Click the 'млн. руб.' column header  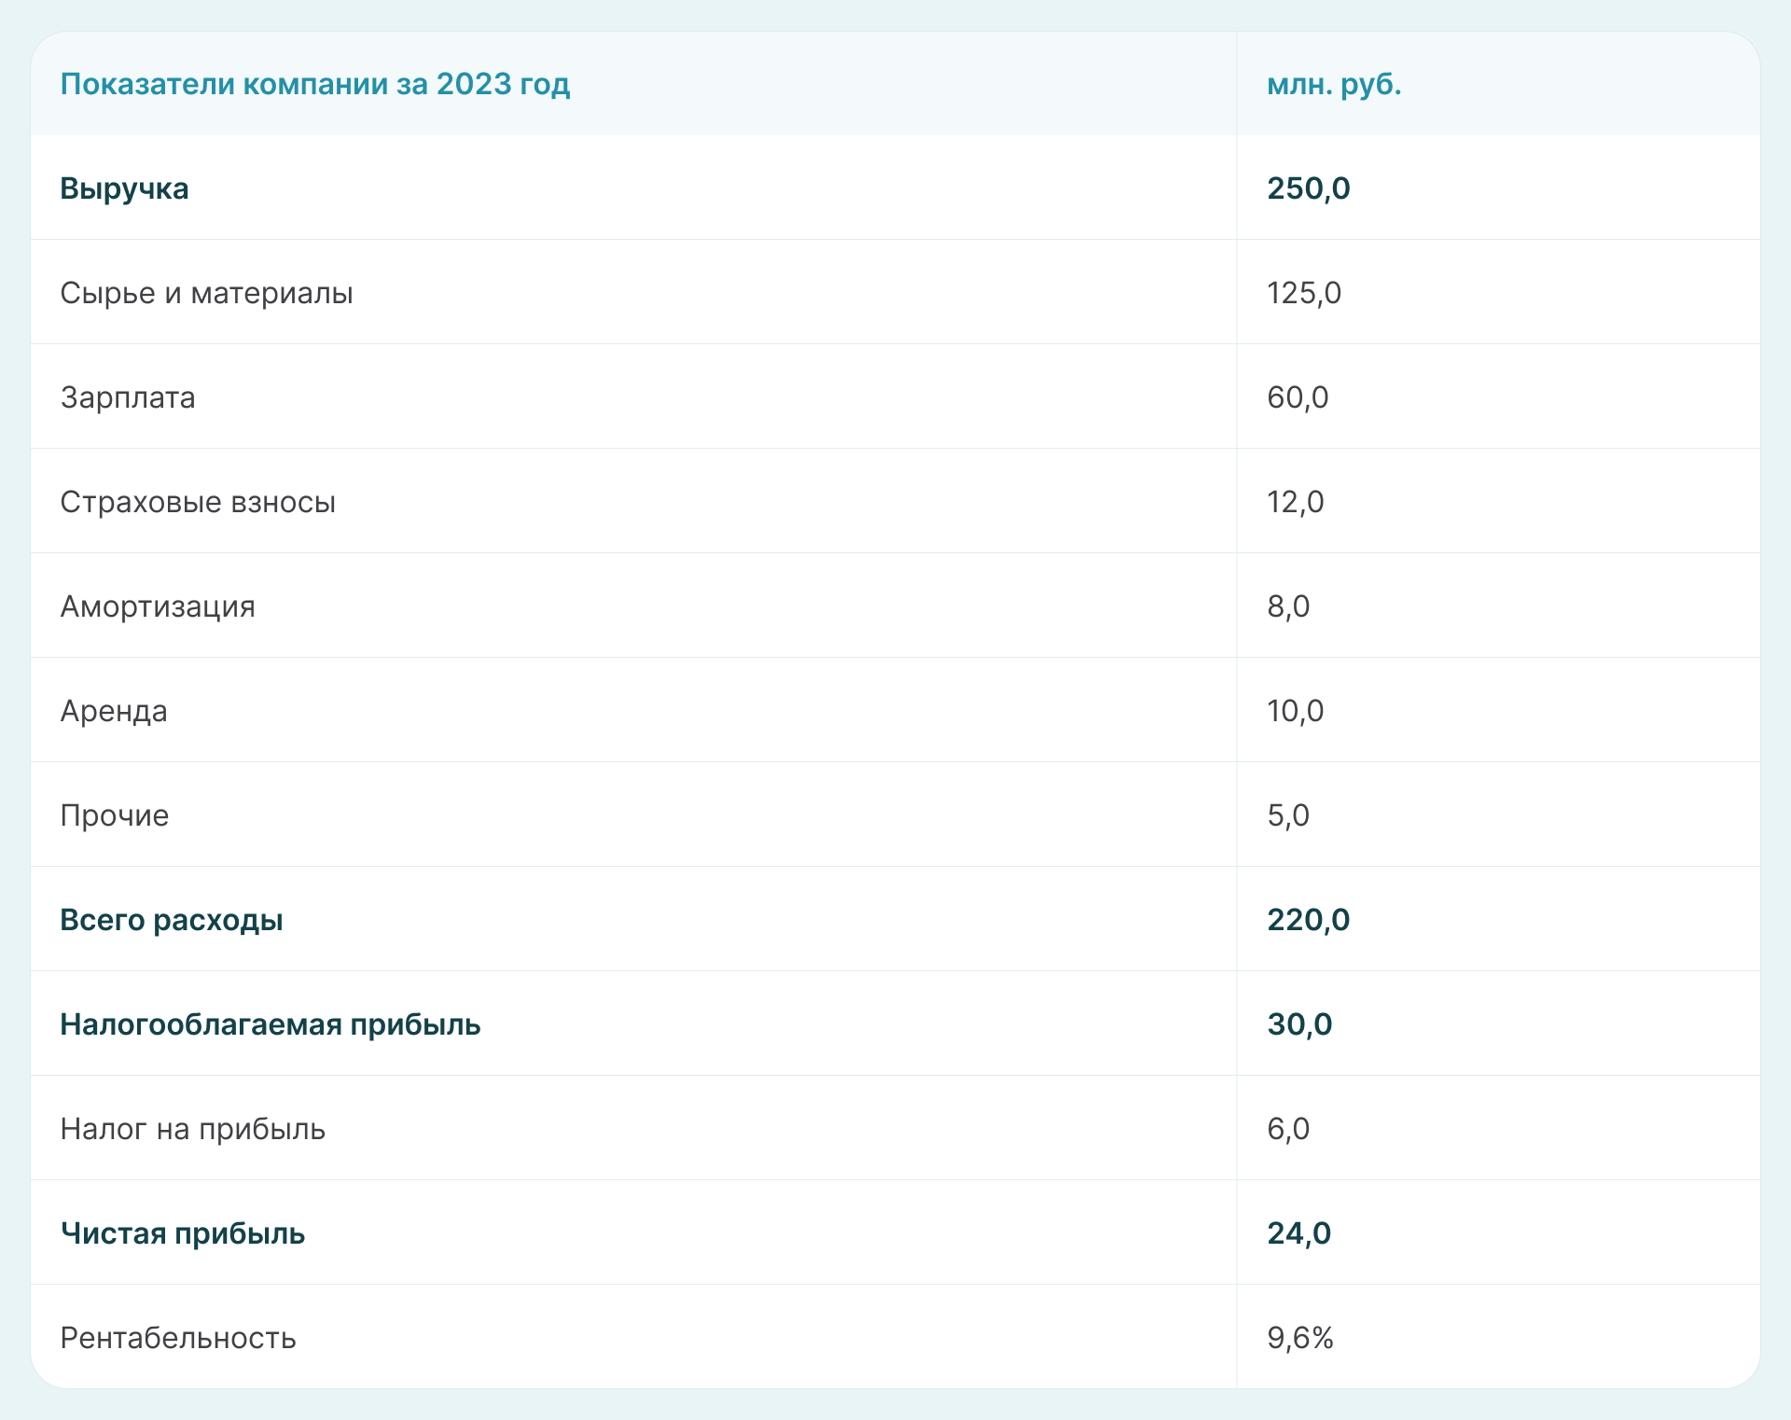[x=1334, y=84]
